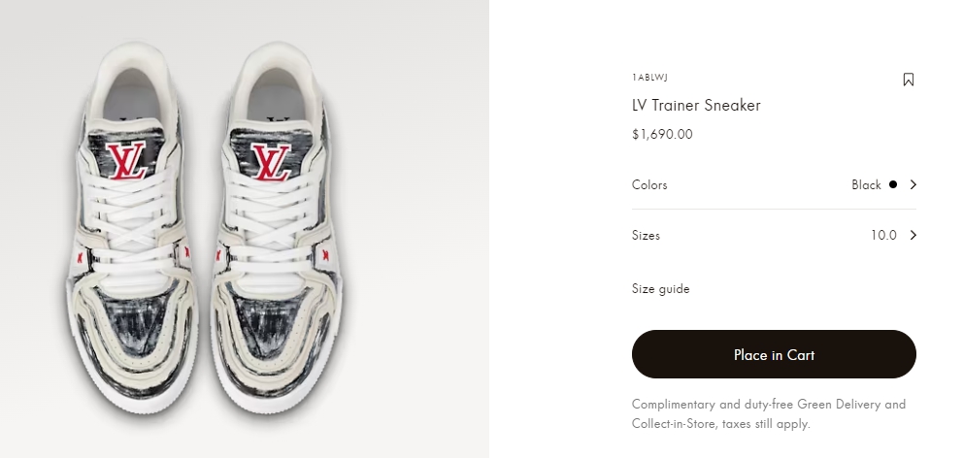Open the Size guide link
The height and width of the screenshot is (458, 963).
coord(660,288)
